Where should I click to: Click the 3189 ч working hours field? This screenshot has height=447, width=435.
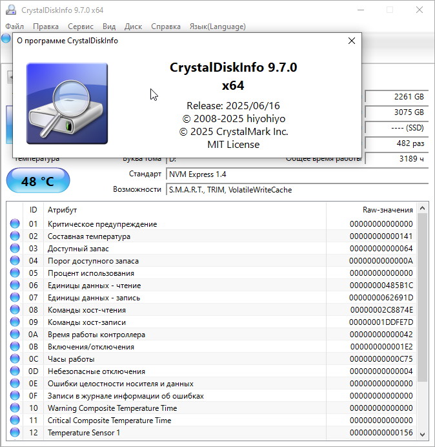[396, 158]
